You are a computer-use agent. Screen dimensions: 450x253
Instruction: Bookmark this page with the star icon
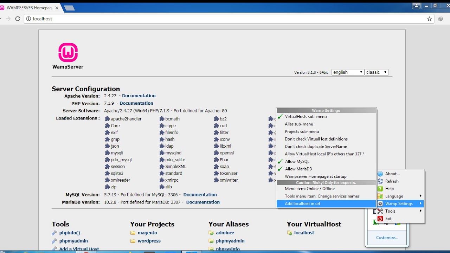(429, 19)
